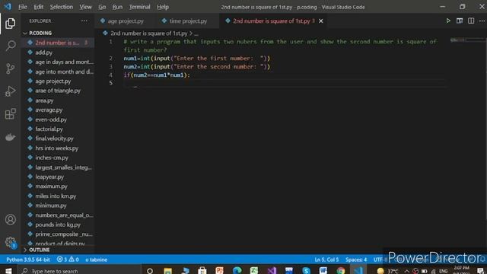Screen dimensions: 487x274
Task: Open add.py in explorer
Action: tap(43, 53)
